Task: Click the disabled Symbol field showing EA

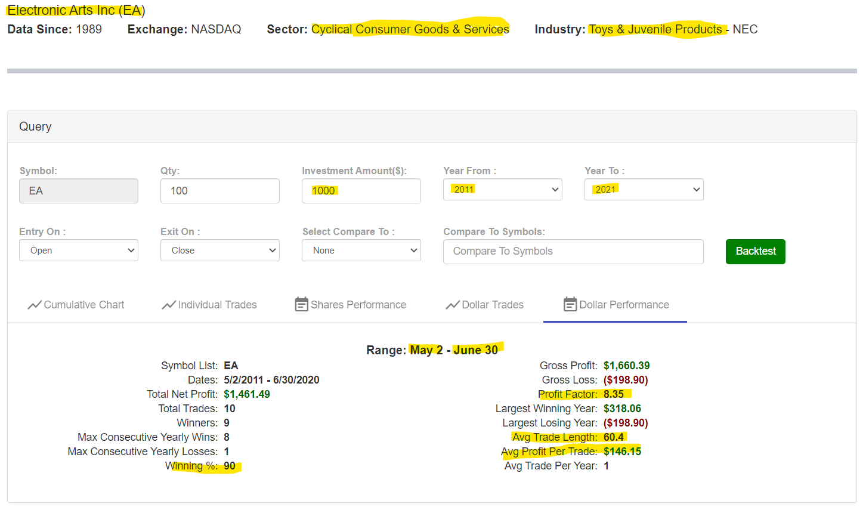Action: (78, 191)
